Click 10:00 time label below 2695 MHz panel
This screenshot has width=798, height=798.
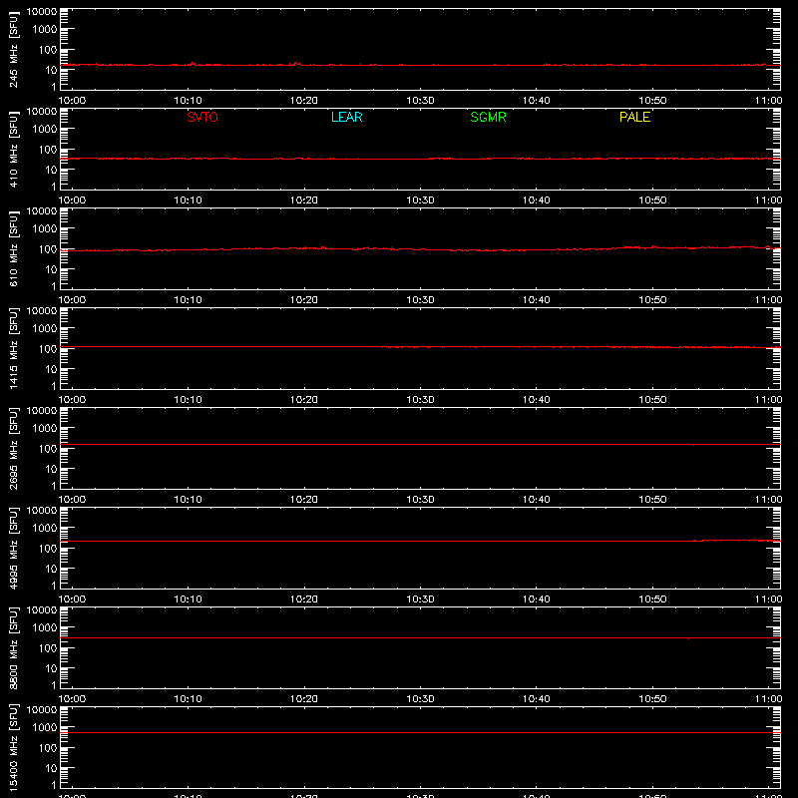tap(72, 500)
